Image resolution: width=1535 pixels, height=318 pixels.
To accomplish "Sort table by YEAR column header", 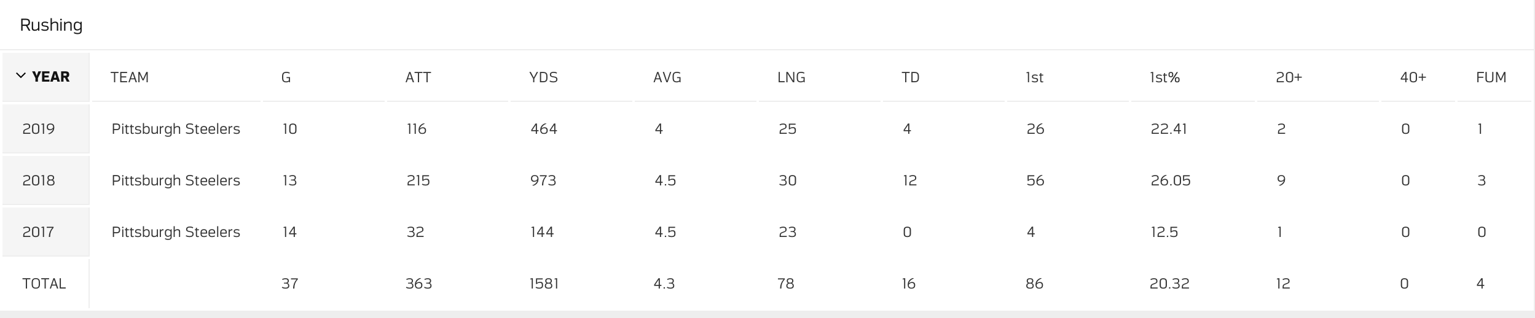I will pyautogui.click(x=50, y=77).
